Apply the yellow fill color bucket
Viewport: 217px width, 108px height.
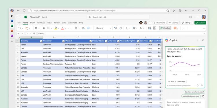coord(56,28)
